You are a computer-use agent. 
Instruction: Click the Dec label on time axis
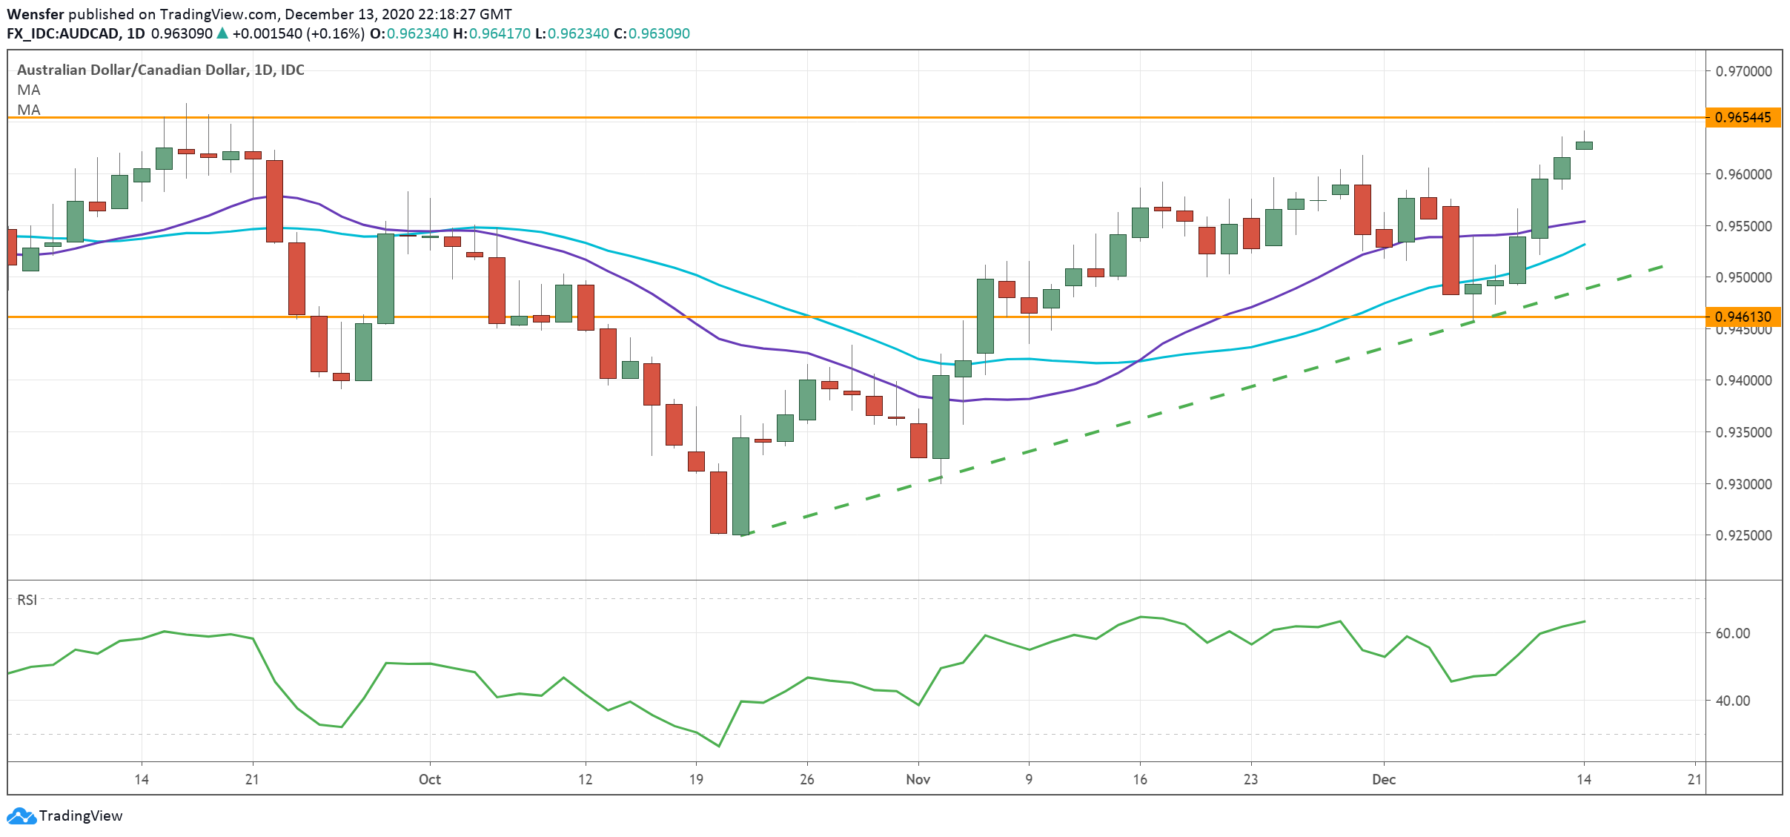click(x=1383, y=779)
